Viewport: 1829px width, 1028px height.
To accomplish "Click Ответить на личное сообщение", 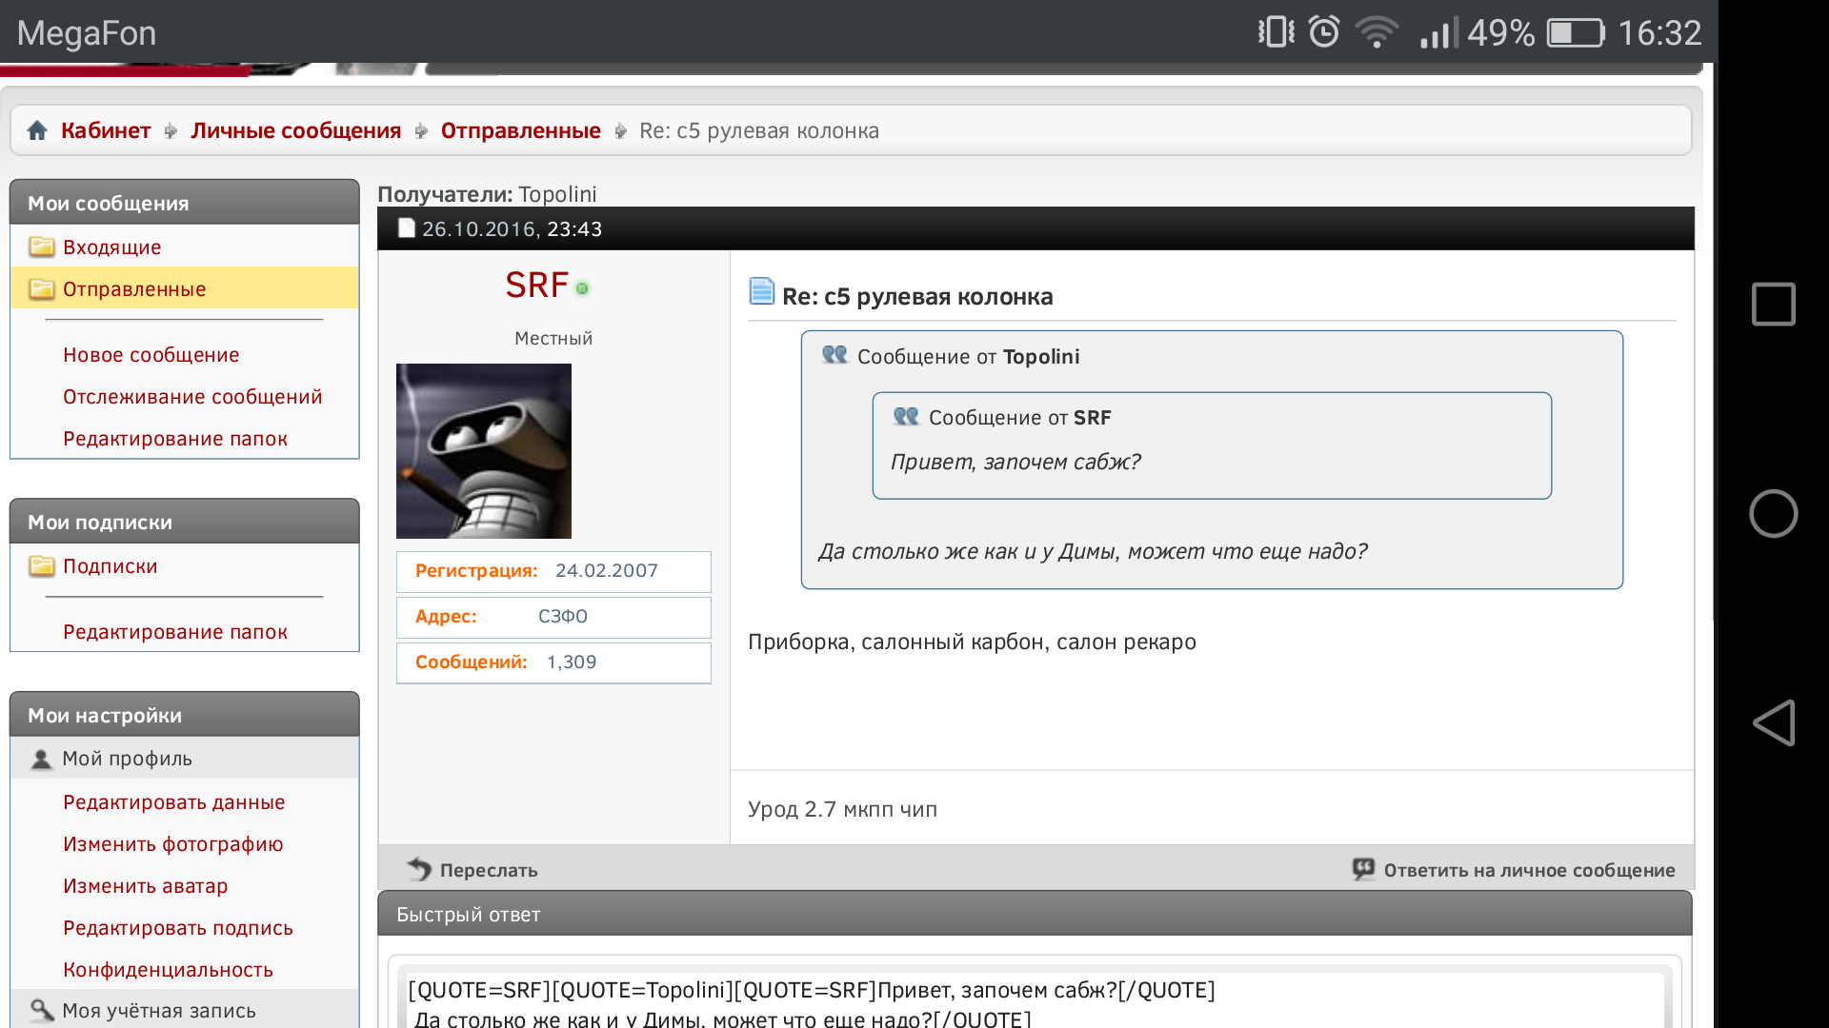I will coord(1528,870).
